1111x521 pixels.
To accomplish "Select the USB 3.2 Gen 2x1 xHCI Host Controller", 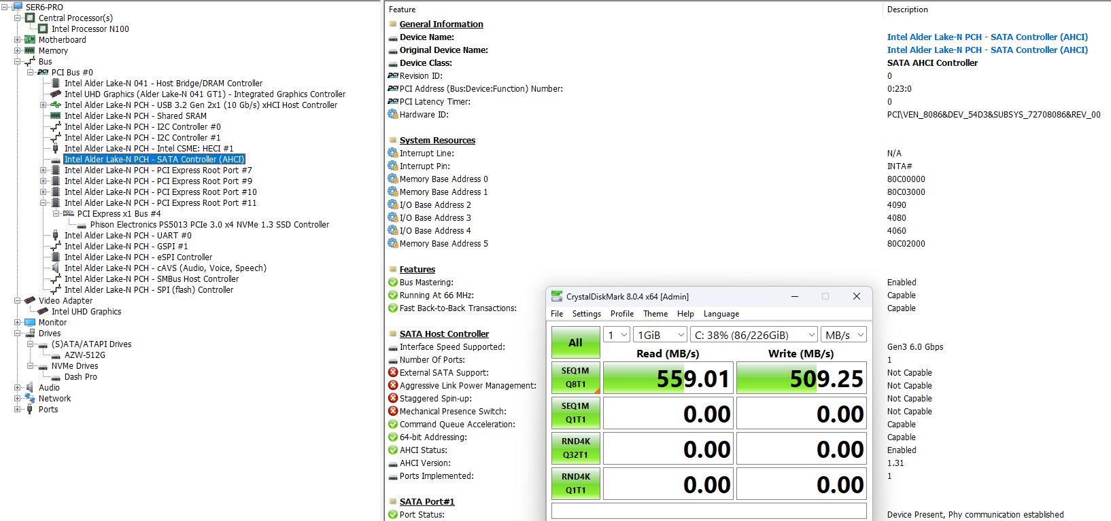I will [201, 105].
